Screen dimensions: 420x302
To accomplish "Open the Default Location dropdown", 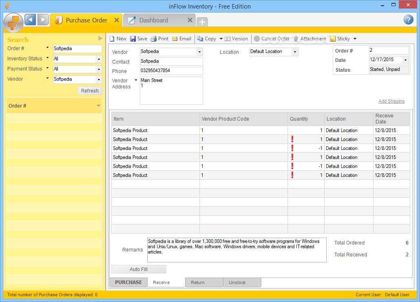I will pyautogui.click(x=295, y=52).
